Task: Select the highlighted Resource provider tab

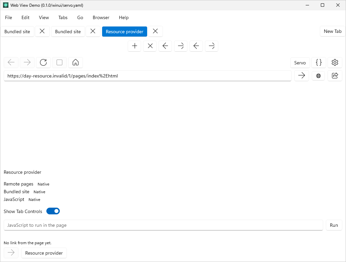Action: [x=124, y=32]
